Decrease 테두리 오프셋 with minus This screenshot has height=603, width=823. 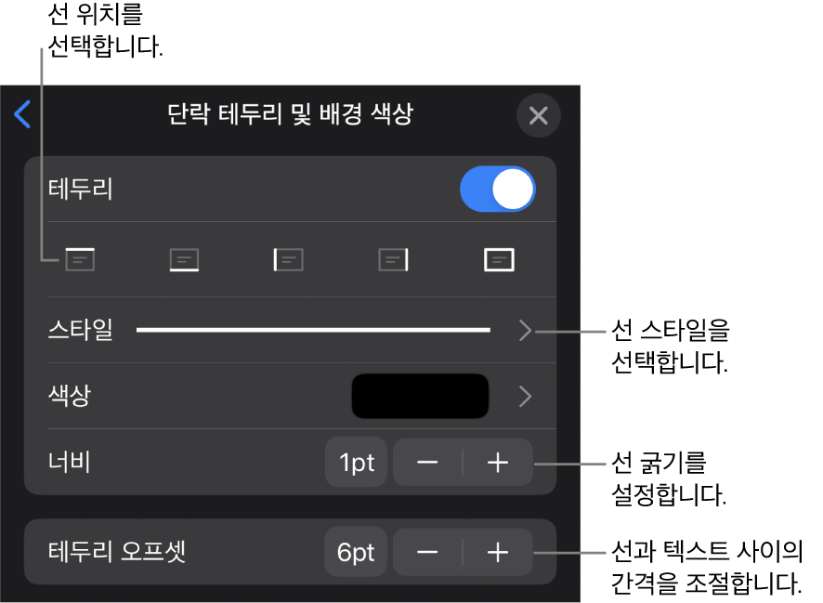(427, 552)
